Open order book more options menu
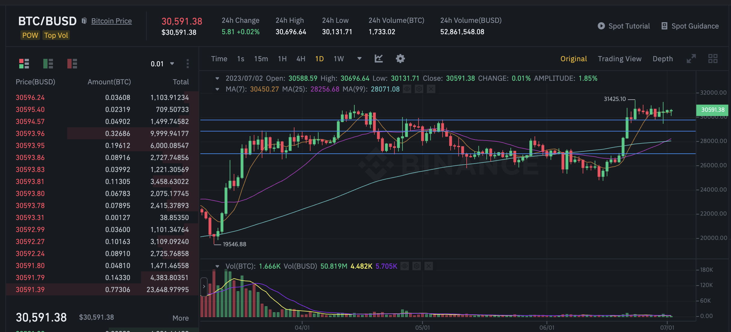 coord(188,64)
